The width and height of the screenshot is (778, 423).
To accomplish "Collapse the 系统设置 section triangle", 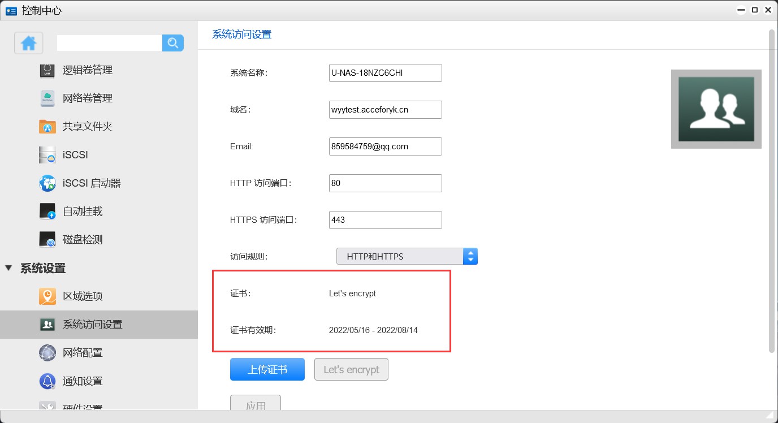I will (x=8, y=268).
